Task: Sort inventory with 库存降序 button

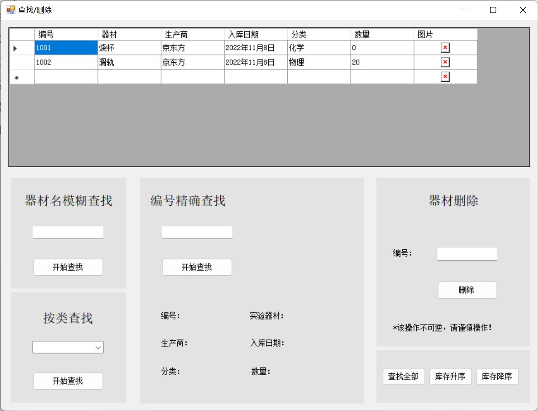Action: click(497, 376)
